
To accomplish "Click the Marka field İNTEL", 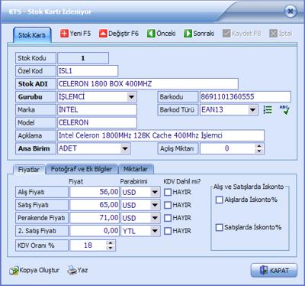I will (97, 110).
